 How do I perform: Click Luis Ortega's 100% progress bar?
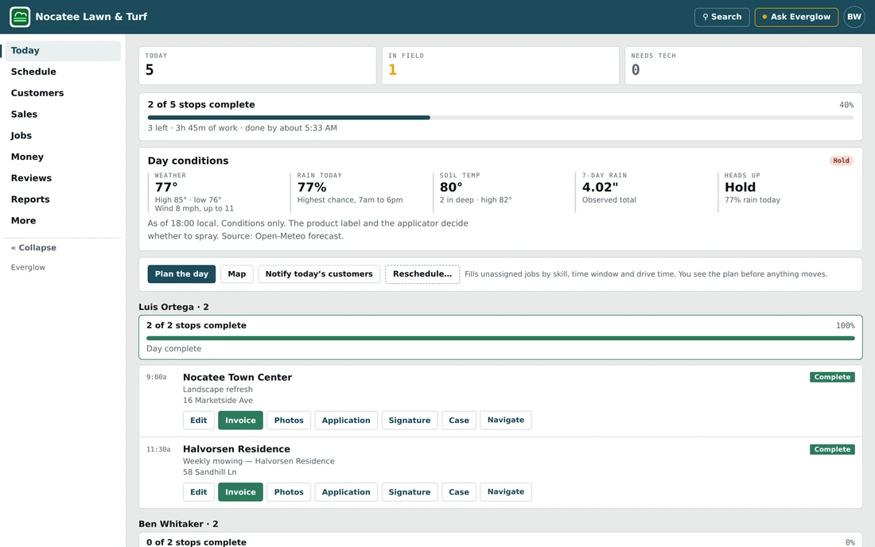[x=500, y=338]
